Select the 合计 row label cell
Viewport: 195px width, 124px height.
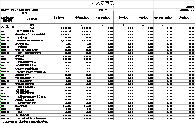[32, 28]
